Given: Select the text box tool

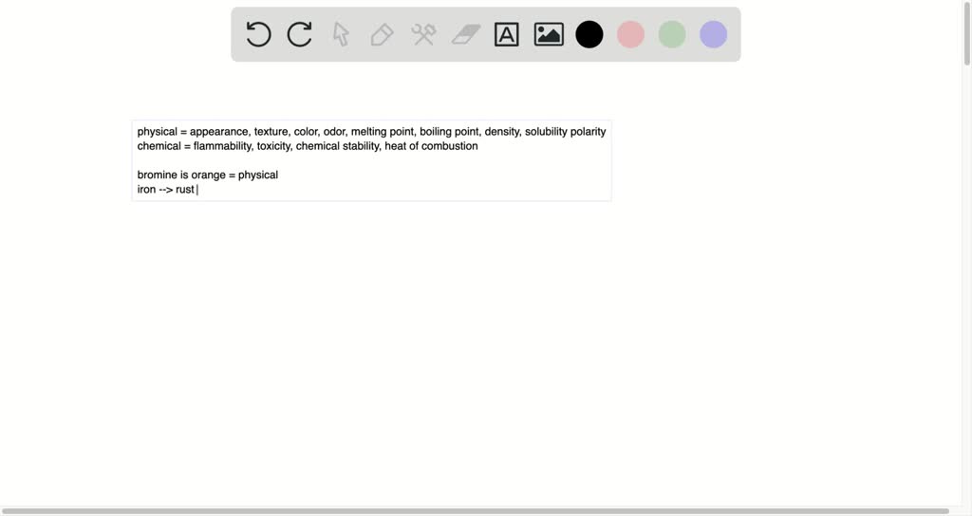Looking at the screenshot, I should (507, 34).
